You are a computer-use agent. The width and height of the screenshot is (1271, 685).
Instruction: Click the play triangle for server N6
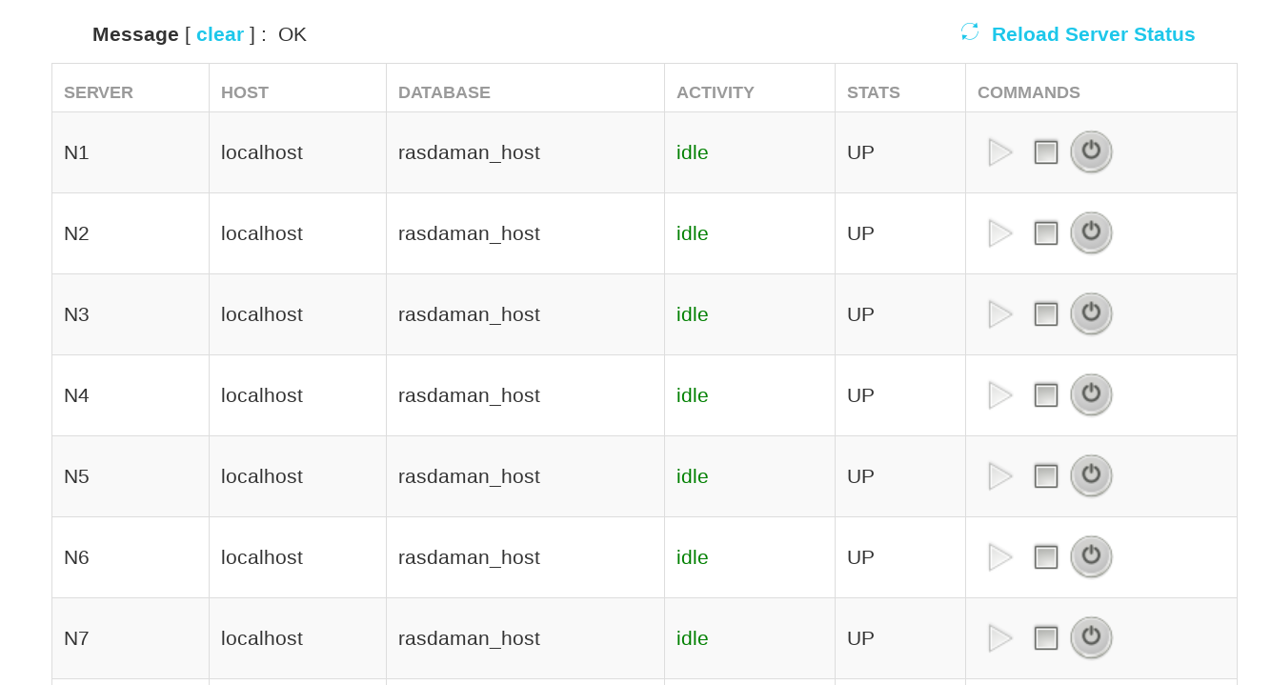coord(1000,557)
